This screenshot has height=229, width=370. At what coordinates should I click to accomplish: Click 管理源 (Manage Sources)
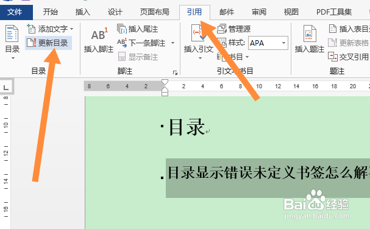coord(233,29)
